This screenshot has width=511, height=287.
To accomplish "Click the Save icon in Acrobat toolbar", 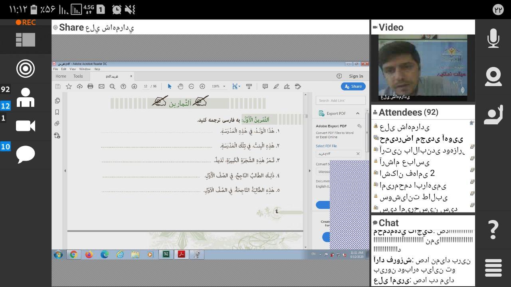I will pyautogui.click(x=58, y=86).
